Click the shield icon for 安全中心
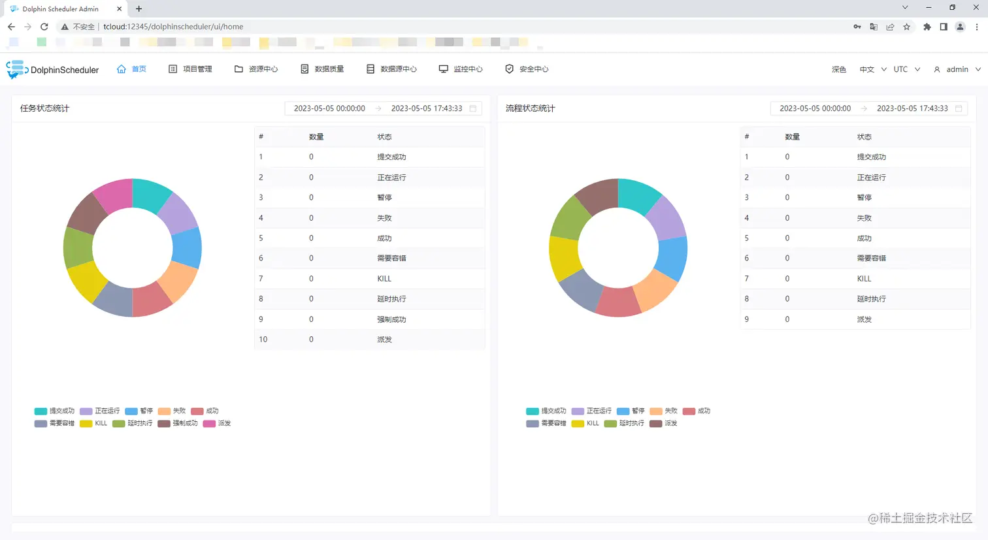Screen dimensions: 988x540 click(509, 69)
